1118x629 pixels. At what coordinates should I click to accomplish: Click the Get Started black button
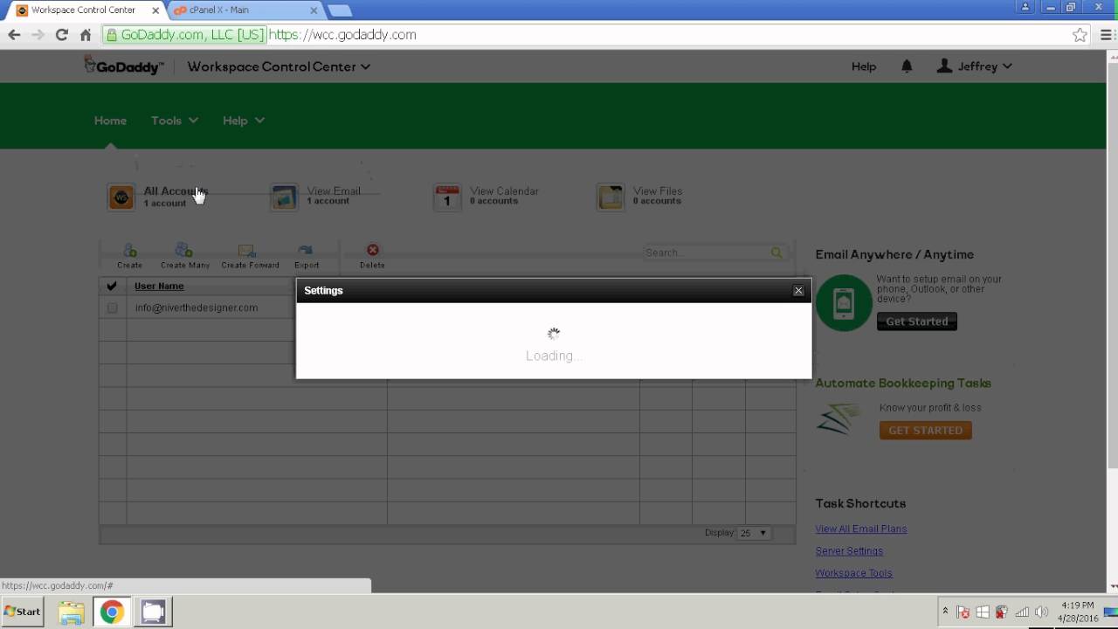[x=917, y=321]
